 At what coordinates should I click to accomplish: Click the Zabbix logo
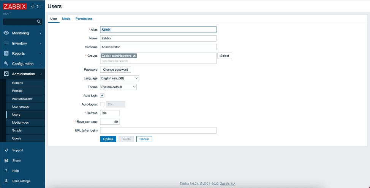tap(15, 6)
